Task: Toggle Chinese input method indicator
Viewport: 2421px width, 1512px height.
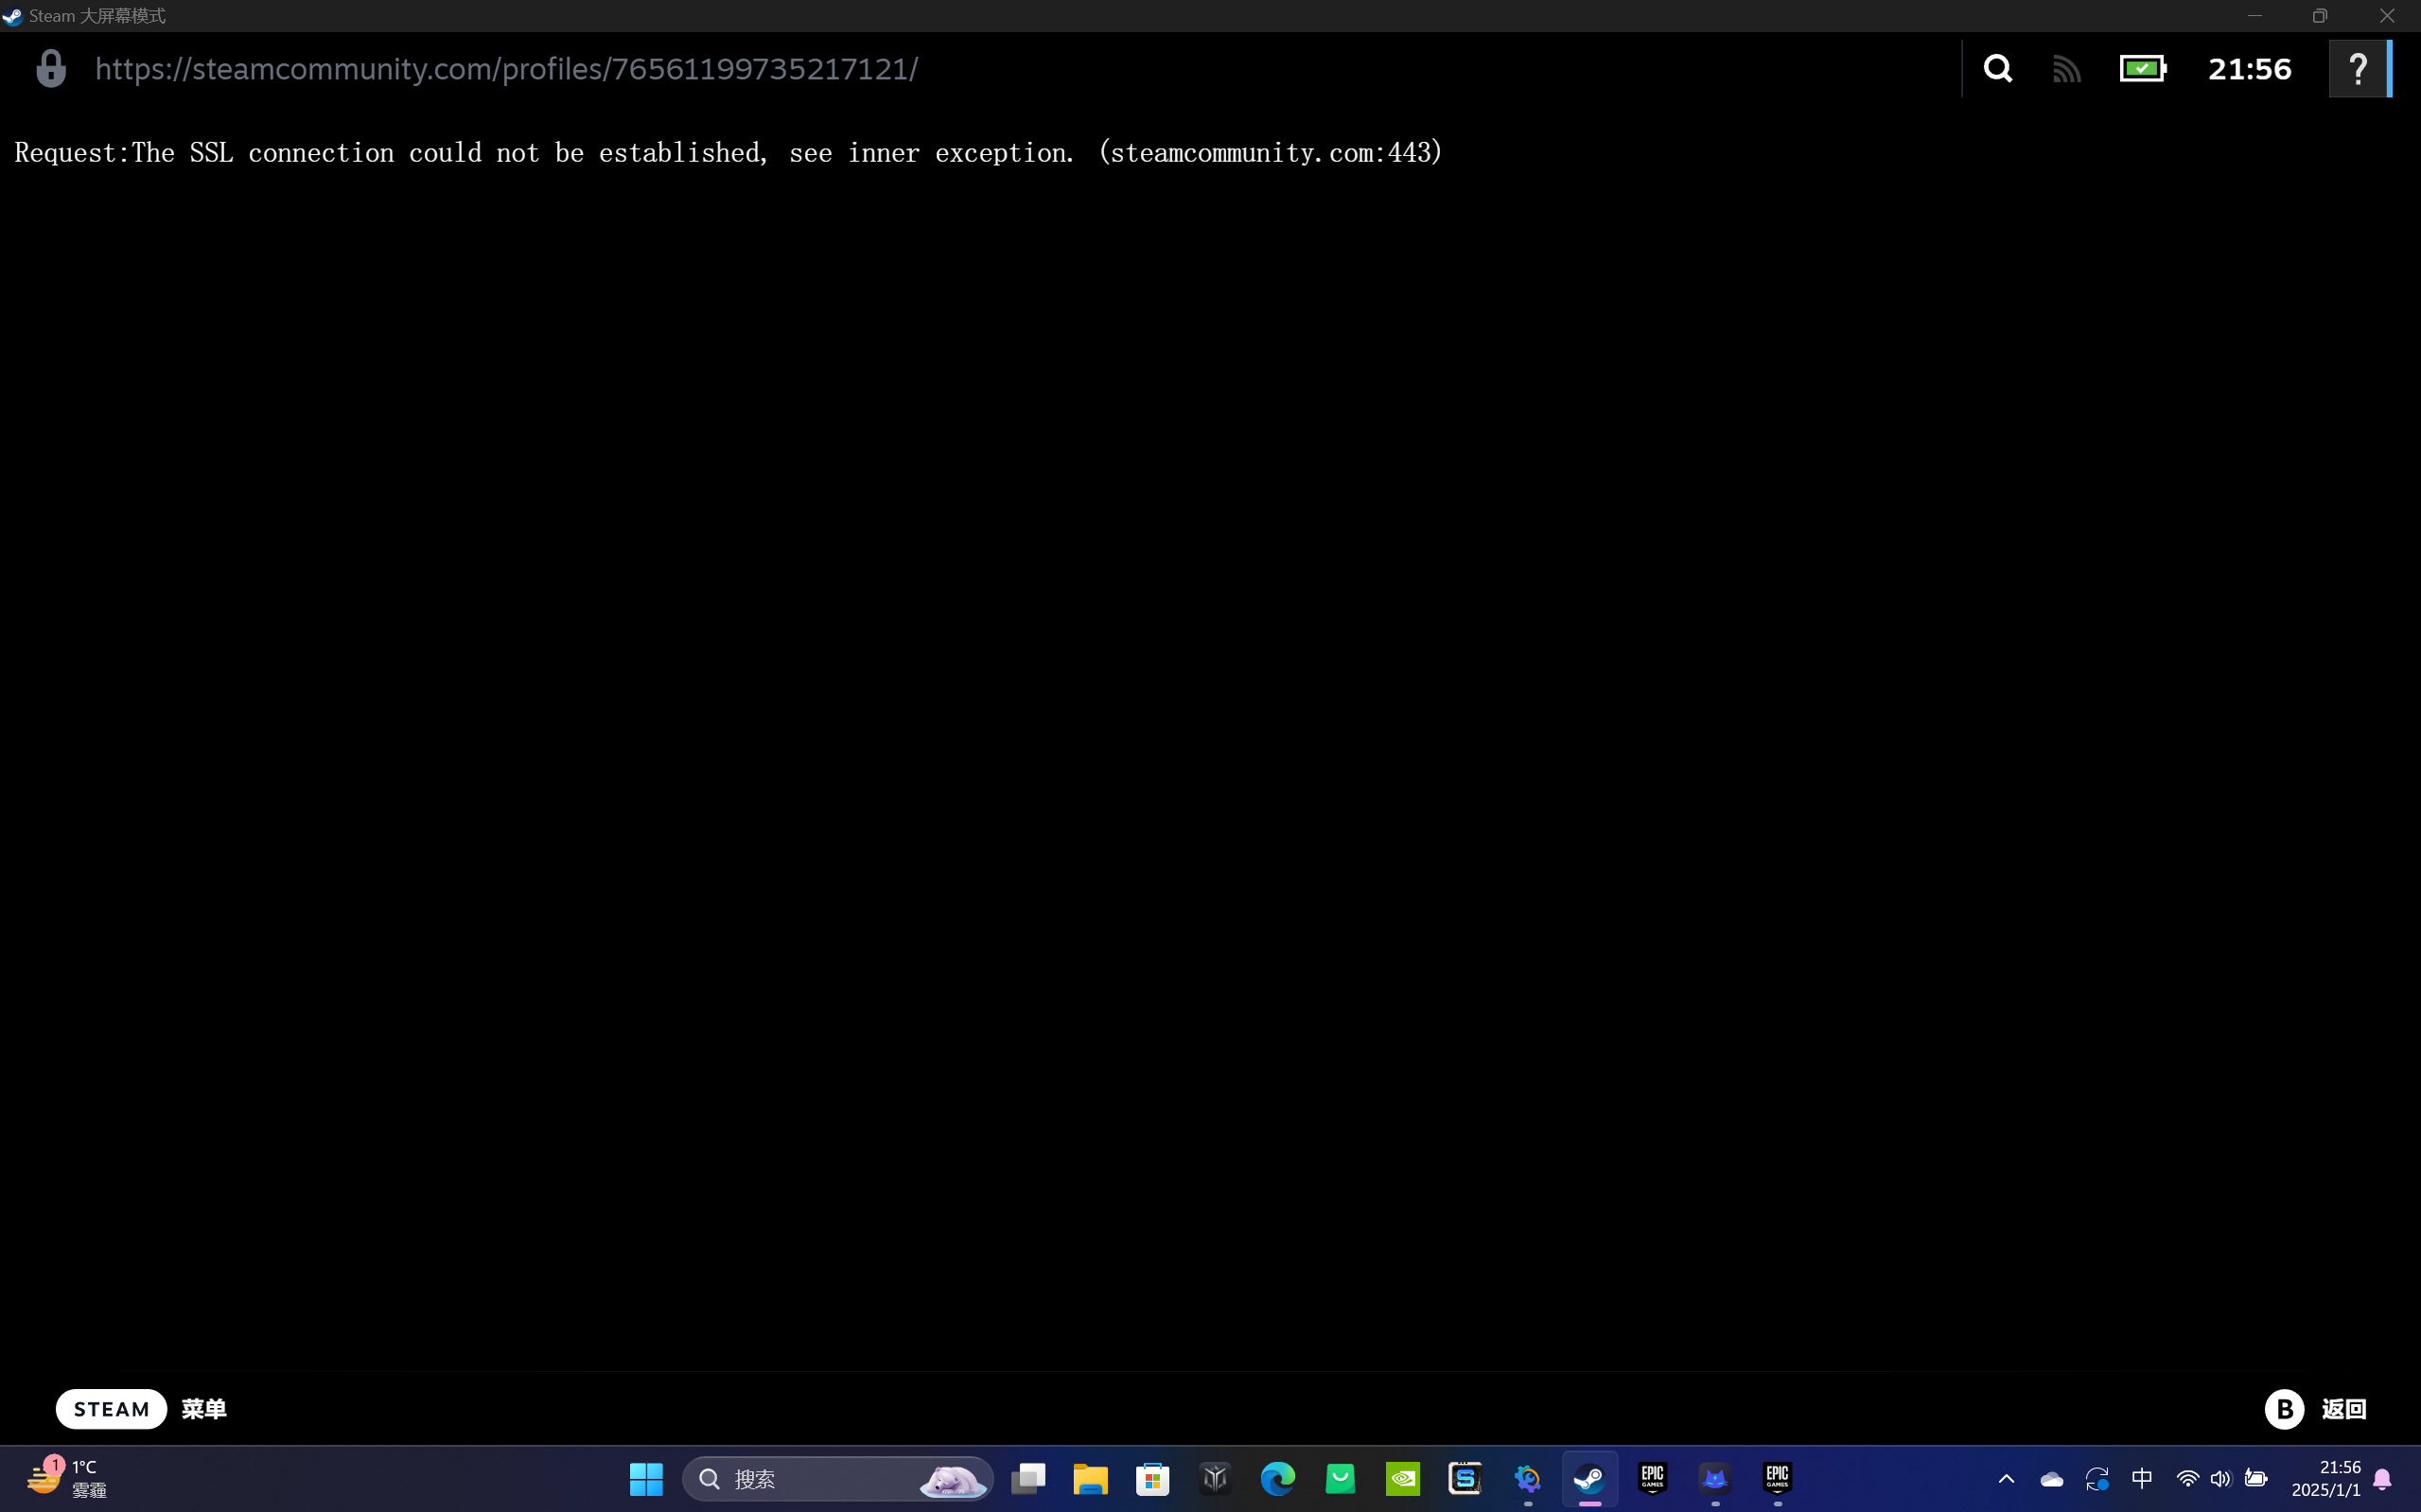Action: pos(2142,1478)
